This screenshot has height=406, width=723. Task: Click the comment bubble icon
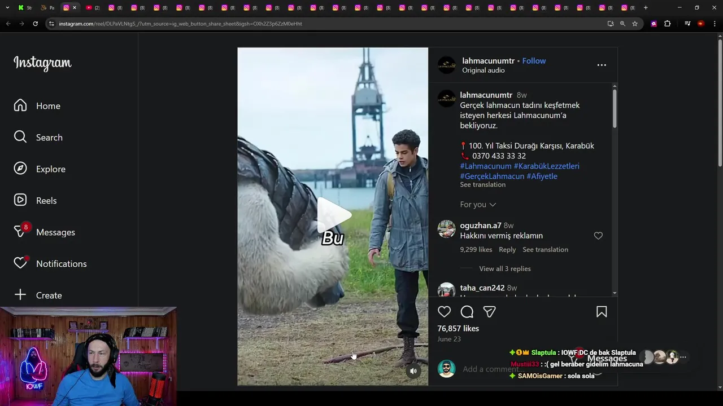pos(467,312)
